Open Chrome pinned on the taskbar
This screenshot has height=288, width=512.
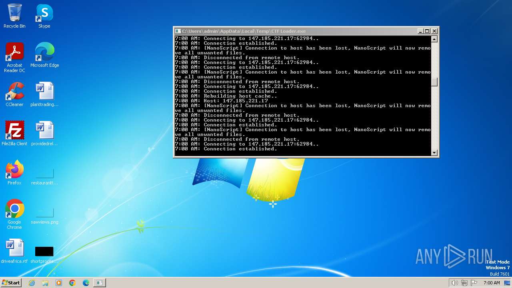(72, 283)
